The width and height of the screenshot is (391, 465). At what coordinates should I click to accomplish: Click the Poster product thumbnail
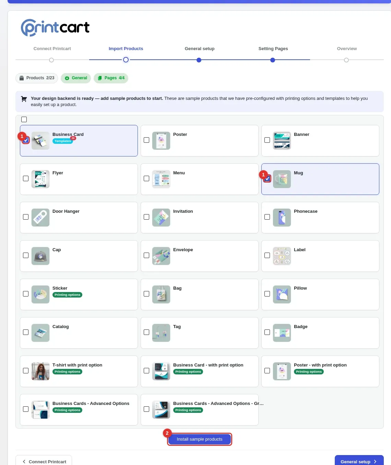pos(161,141)
